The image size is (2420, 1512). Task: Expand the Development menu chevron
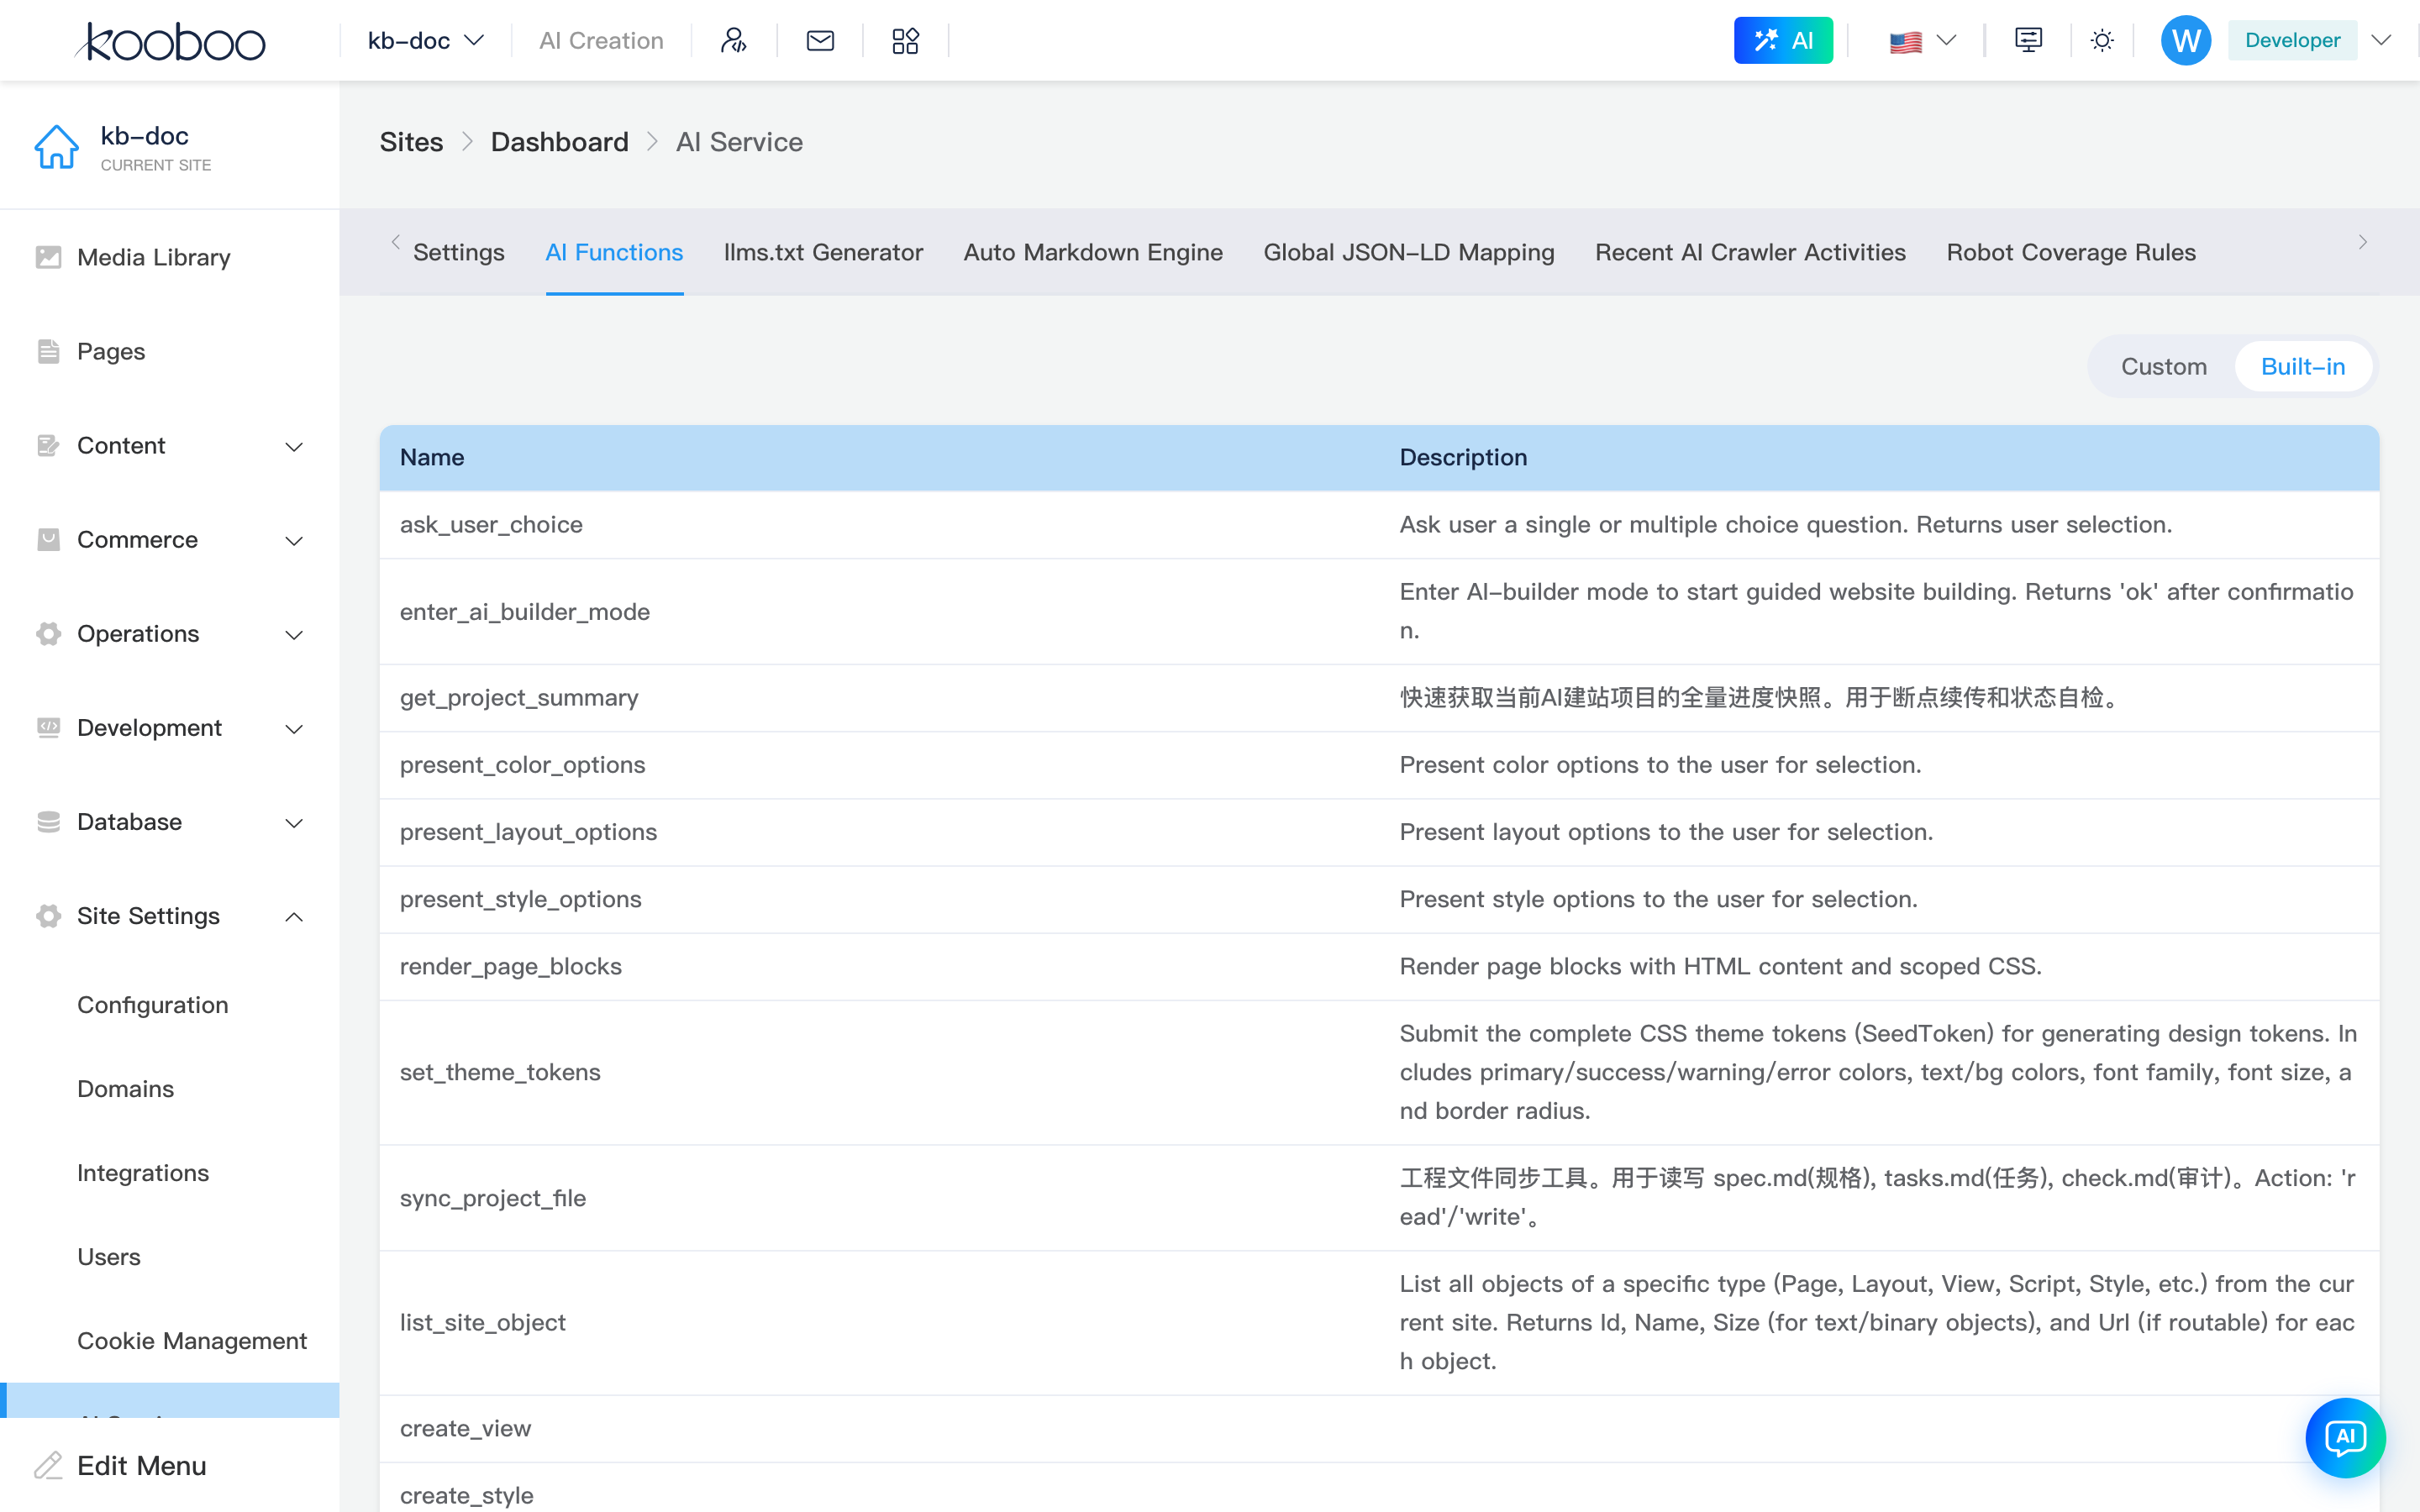point(294,728)
